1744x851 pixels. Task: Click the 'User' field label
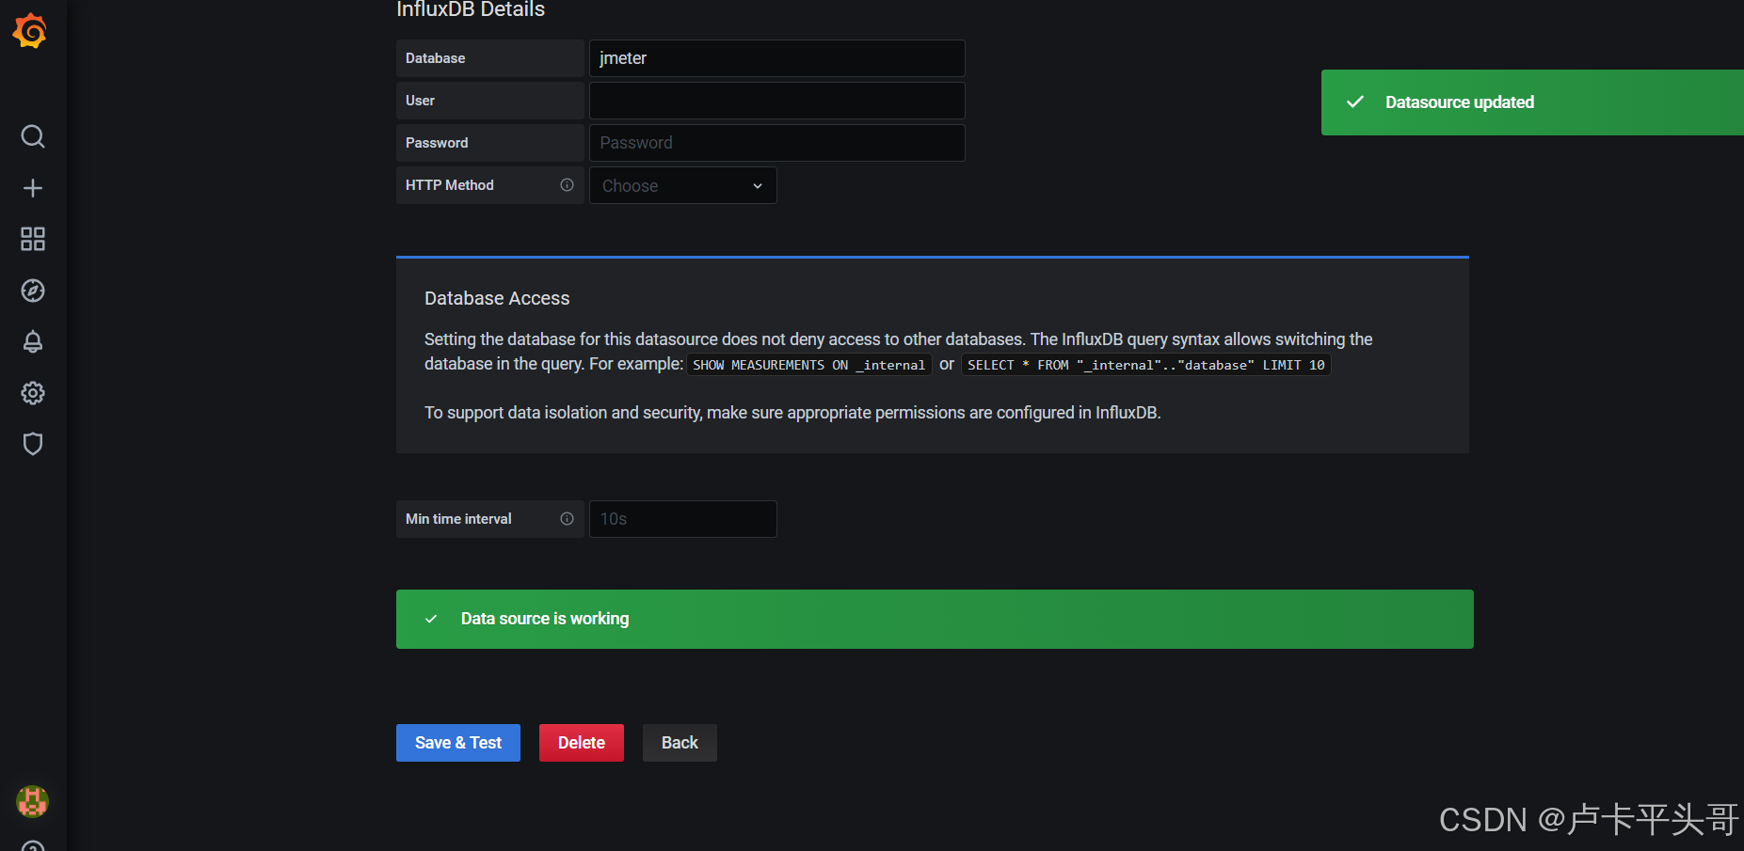tap(421, 101)
